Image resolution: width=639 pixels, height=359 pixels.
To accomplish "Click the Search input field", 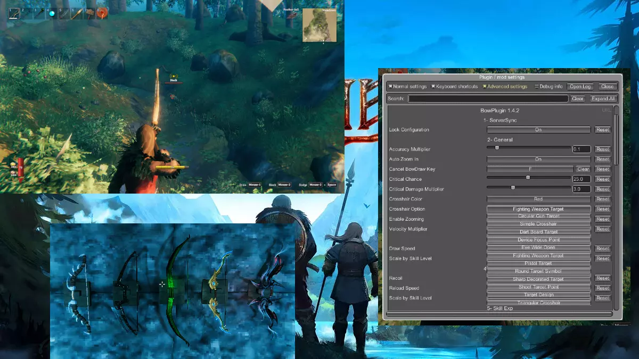I will [488, 98].
